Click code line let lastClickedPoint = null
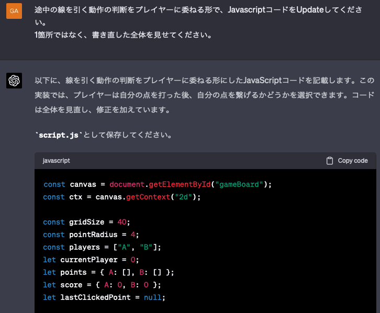This screenshot has width=380, height=313. [104, 297]
